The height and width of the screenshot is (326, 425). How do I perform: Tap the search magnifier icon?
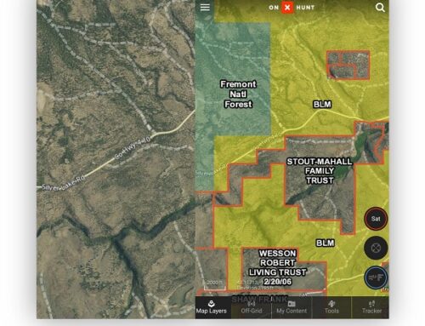[x=380, y=8]
